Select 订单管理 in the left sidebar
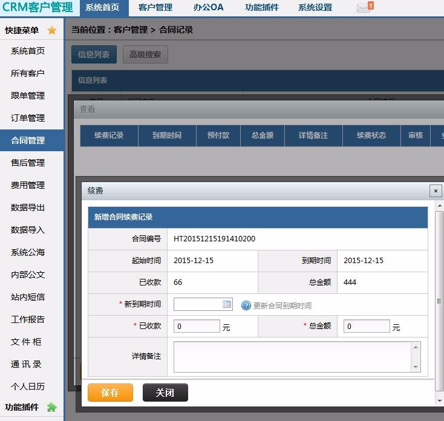Screen dimensions: 444x421 pyautogui.click(x=28, y=118)
